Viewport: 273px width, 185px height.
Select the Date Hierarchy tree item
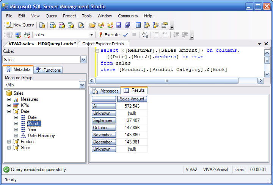41,136
